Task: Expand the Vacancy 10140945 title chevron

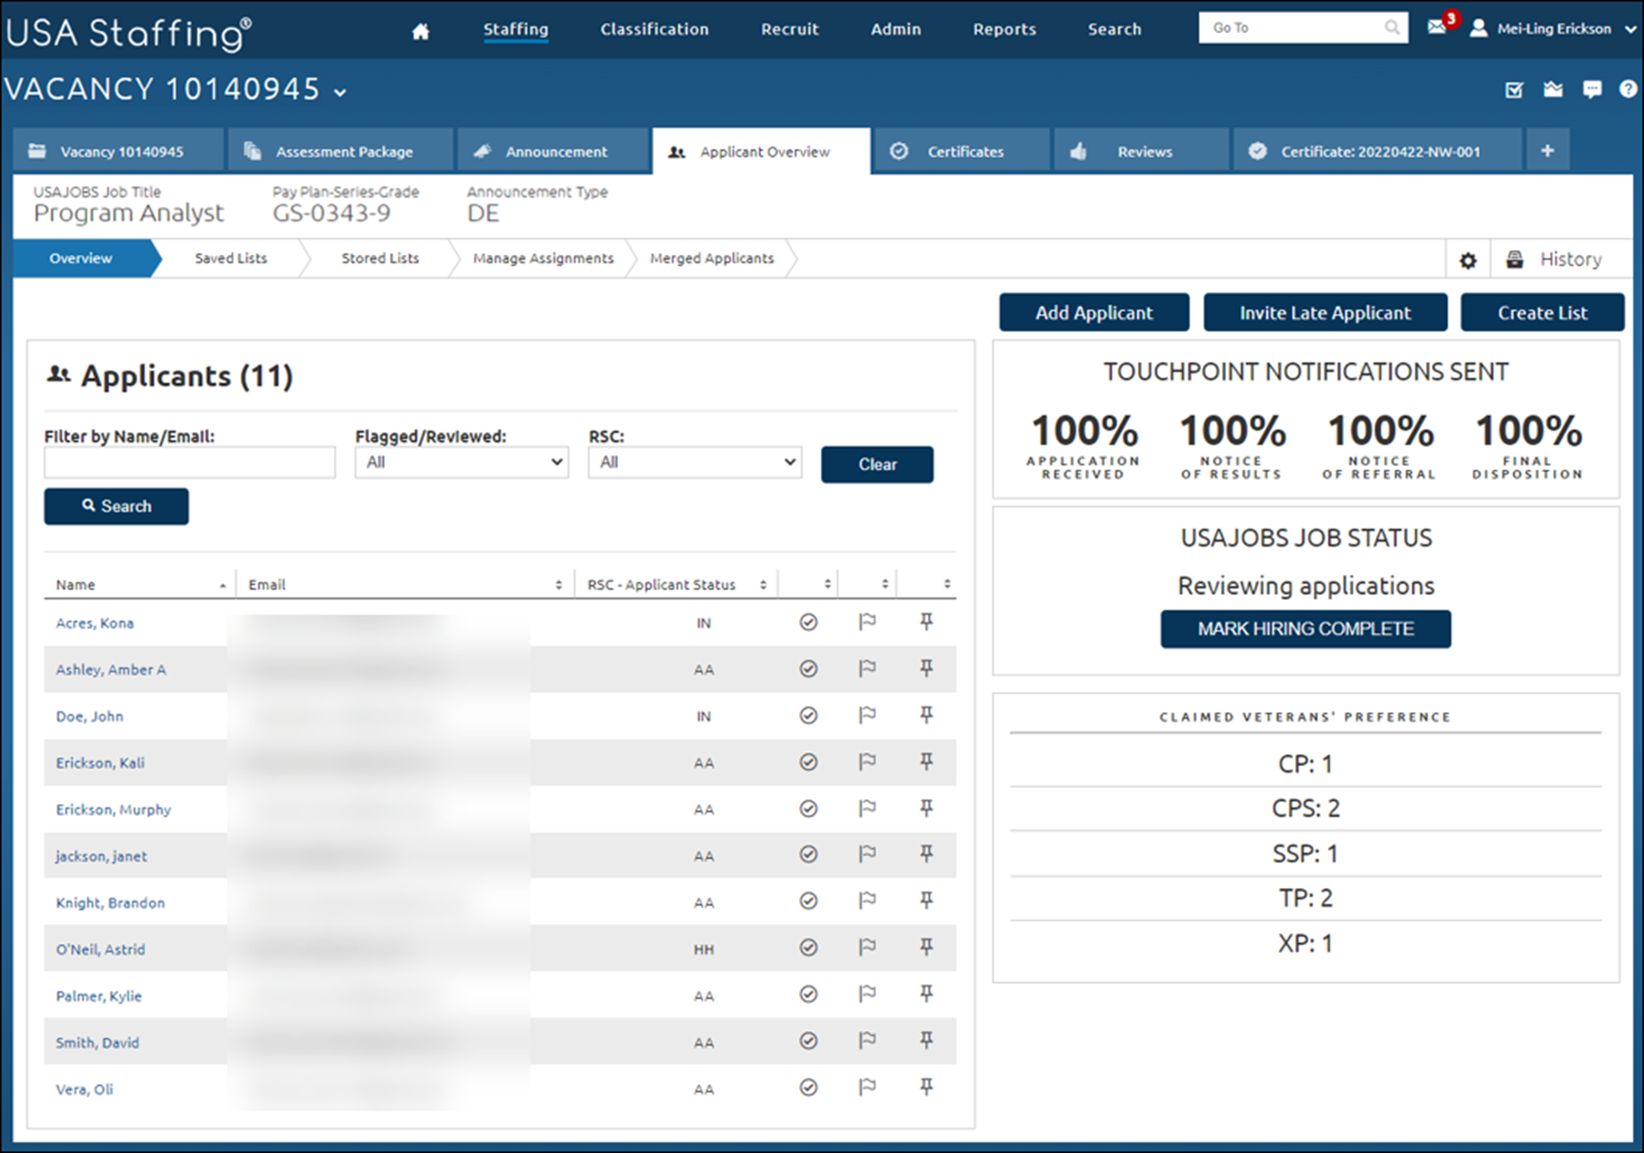Action: point(341,92)
